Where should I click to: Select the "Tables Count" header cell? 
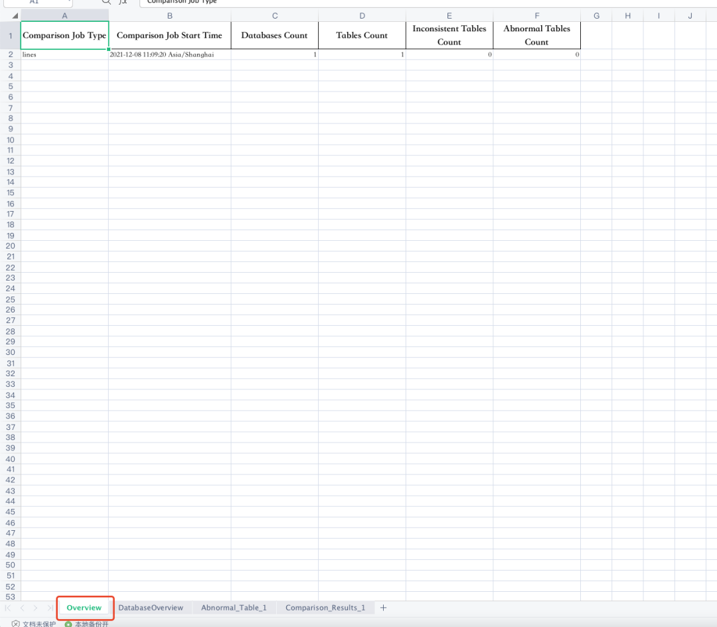(362, 35)
